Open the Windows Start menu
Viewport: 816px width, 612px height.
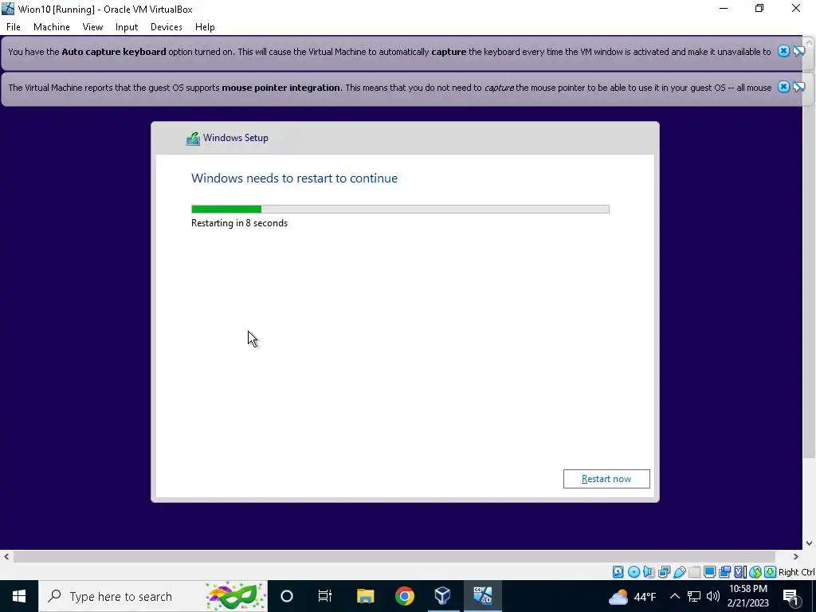pyautogui.click(x=19, y=596)
